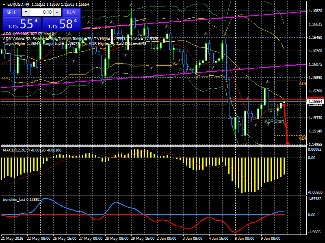Click price scale value 1.14955
Viewport: 325px width, 243px height.
(x=316, y=144)
